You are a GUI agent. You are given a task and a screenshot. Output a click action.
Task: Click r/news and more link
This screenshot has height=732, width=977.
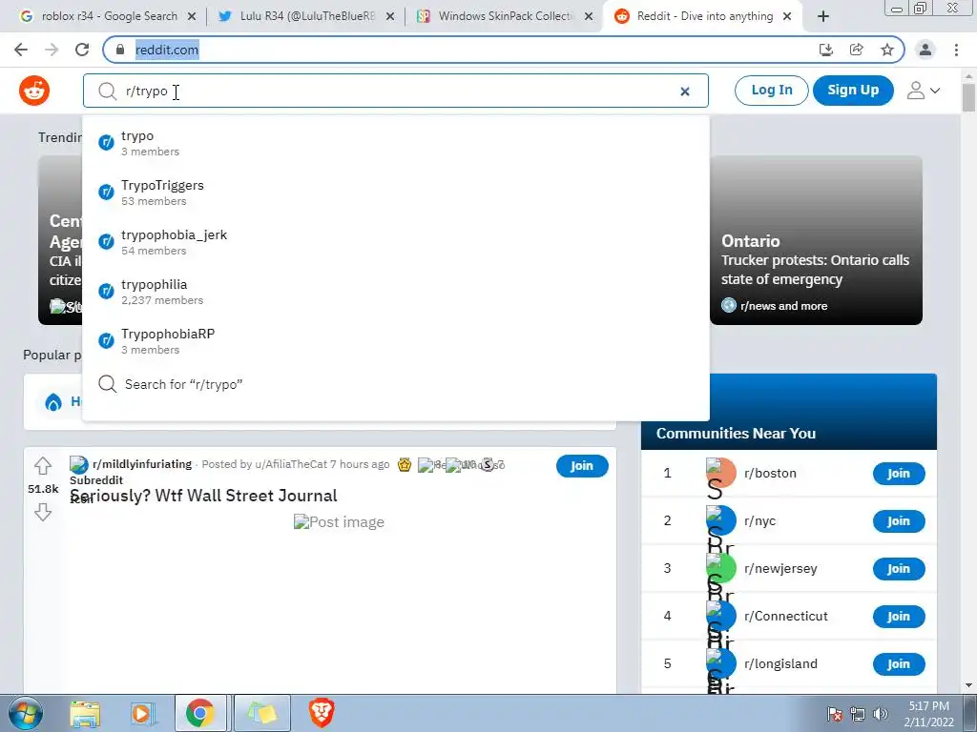[x=784, y=306]
